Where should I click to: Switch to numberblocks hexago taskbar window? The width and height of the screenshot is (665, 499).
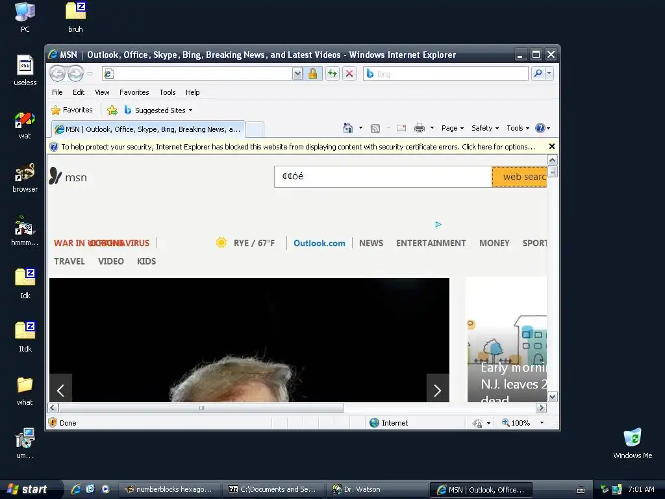click(x=169, y=489)
